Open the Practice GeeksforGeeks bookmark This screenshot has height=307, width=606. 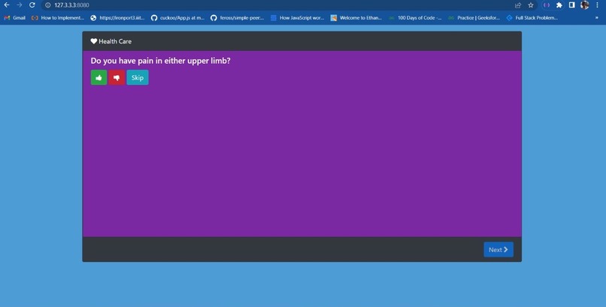pos(474,18)
